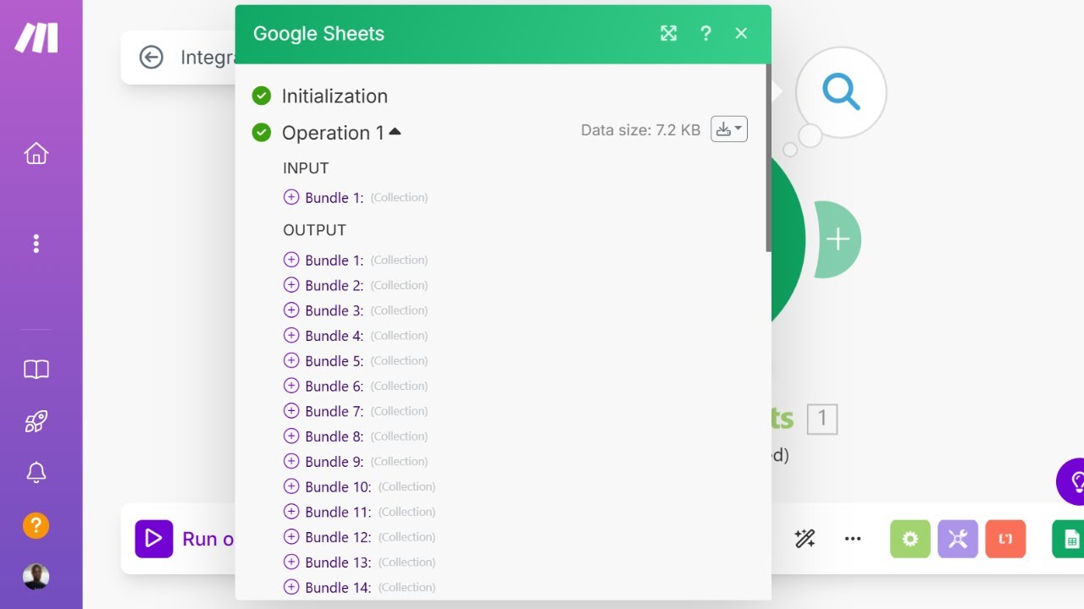
Task: Click the panel's vertical scrollbar thumb
Action: pos(769,158)
